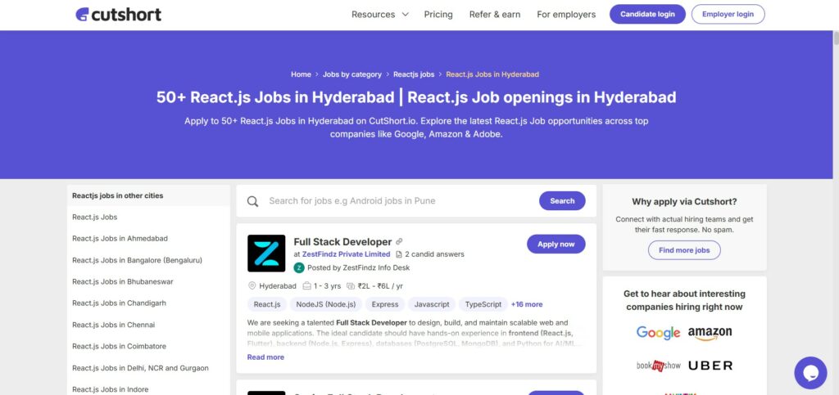Screen dimensions: 839x395
Task: Click the Candidate login button
Action: [647, 15]
